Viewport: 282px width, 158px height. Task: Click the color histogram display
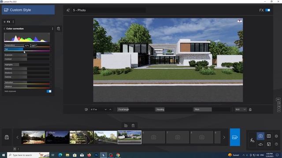[27, 37]
